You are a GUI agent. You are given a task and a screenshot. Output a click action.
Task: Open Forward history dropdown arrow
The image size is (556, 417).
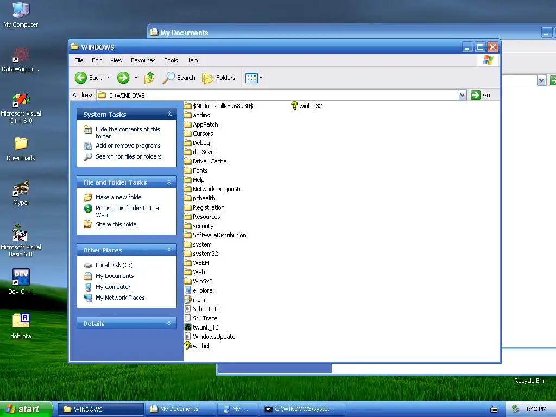click(x=136, y=78)
